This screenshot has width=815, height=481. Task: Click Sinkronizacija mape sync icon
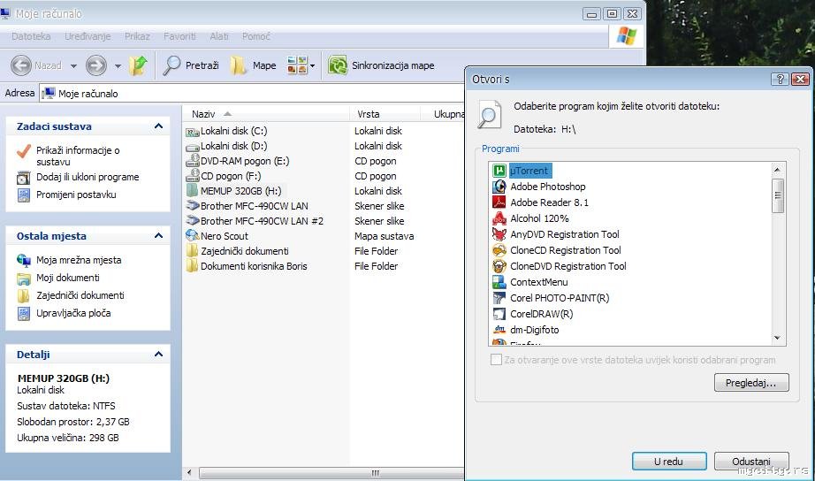tap(337, 65)
